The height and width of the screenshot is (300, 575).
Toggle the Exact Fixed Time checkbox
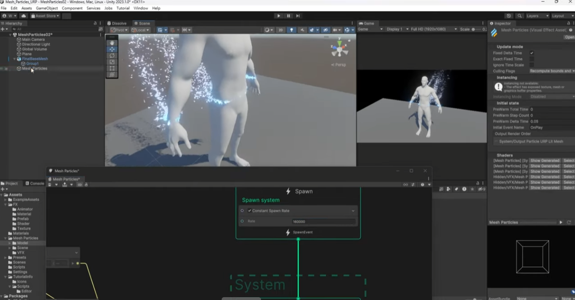click(531, 59)
